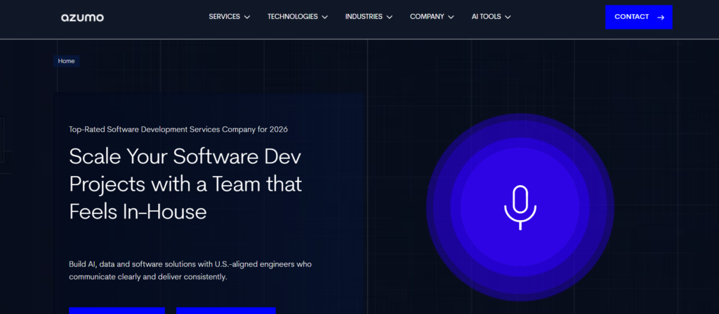Expand the Industries dropdown chevron
The width and height of the screenshot is (719, 314).
click(389, 18)
